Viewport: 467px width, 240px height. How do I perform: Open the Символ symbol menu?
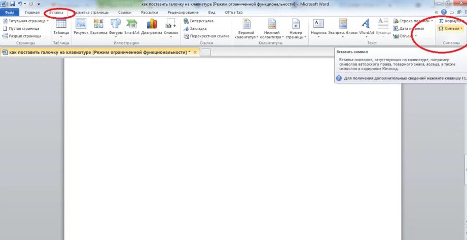[450, 28]
